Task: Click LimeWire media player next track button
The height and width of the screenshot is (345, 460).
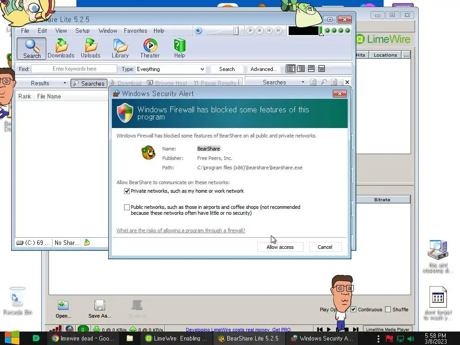Action: [356, 330]
